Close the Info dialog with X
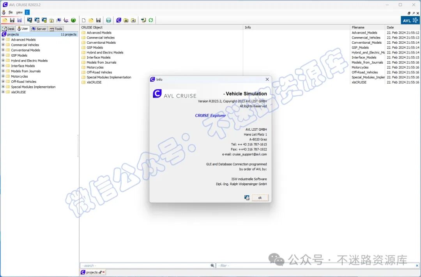This screenshot has height=277, width=421. [267, 79]
